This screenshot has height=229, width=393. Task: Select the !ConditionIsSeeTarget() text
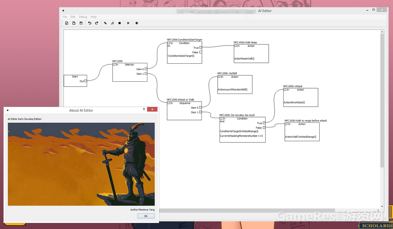[181, 56]
